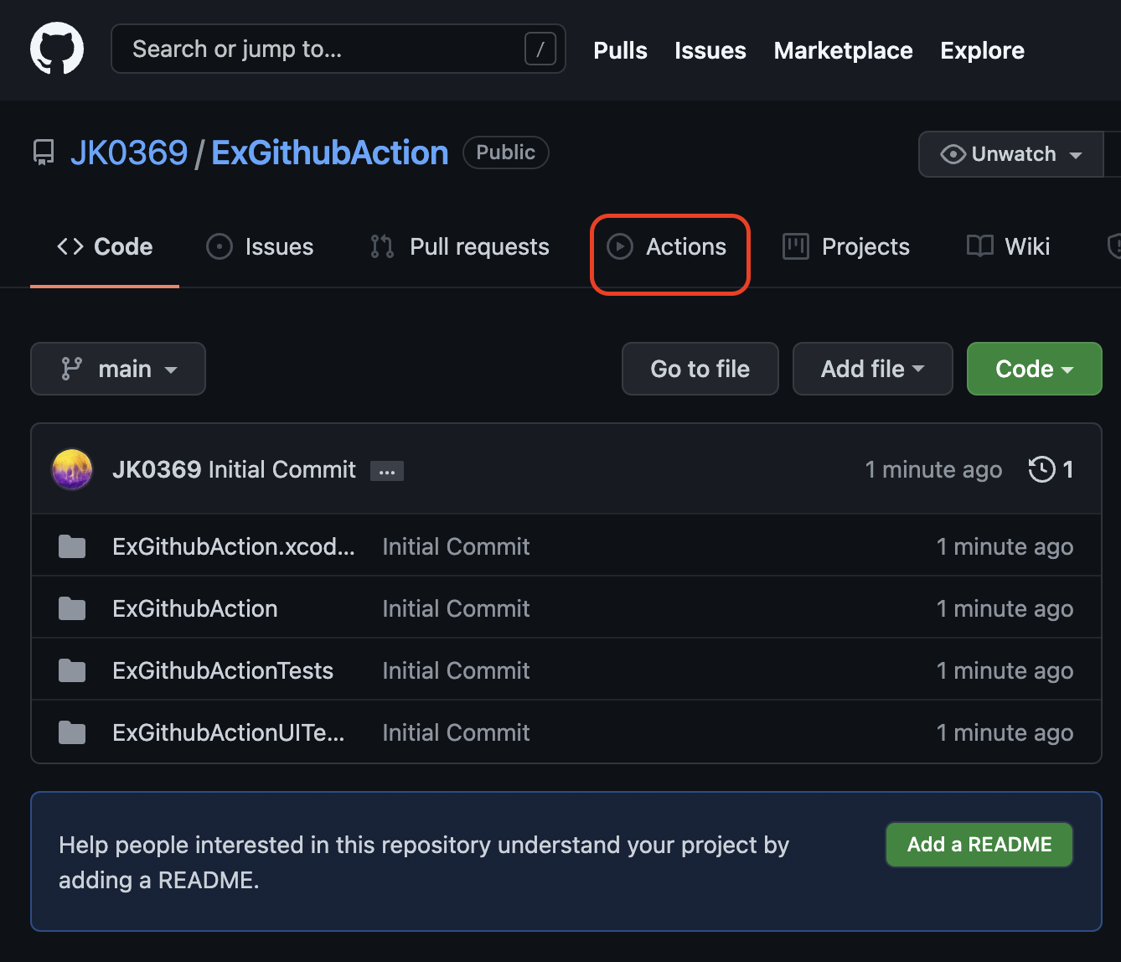Screen dimensions: 1121x962
Task: Click the folder icon in the ExGithubAction row
Action: 72,608
